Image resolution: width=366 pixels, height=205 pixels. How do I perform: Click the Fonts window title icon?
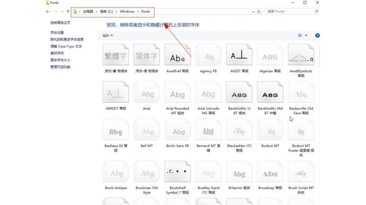coord(47,3)
